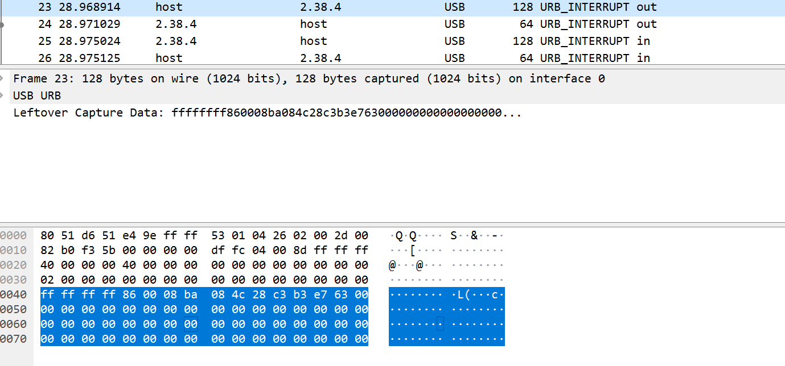Click length 64 cell of packet 24
This screenshot has width=785, height=366.
pyautogui.click(x=526, y=24)
